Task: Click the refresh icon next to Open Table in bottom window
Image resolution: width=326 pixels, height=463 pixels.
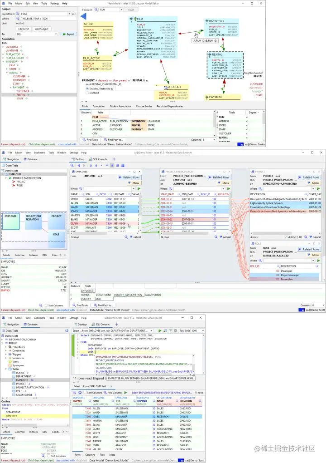Action: coord(67,331)
